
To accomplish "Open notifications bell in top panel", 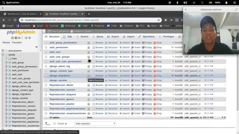I will pos(226,3).
